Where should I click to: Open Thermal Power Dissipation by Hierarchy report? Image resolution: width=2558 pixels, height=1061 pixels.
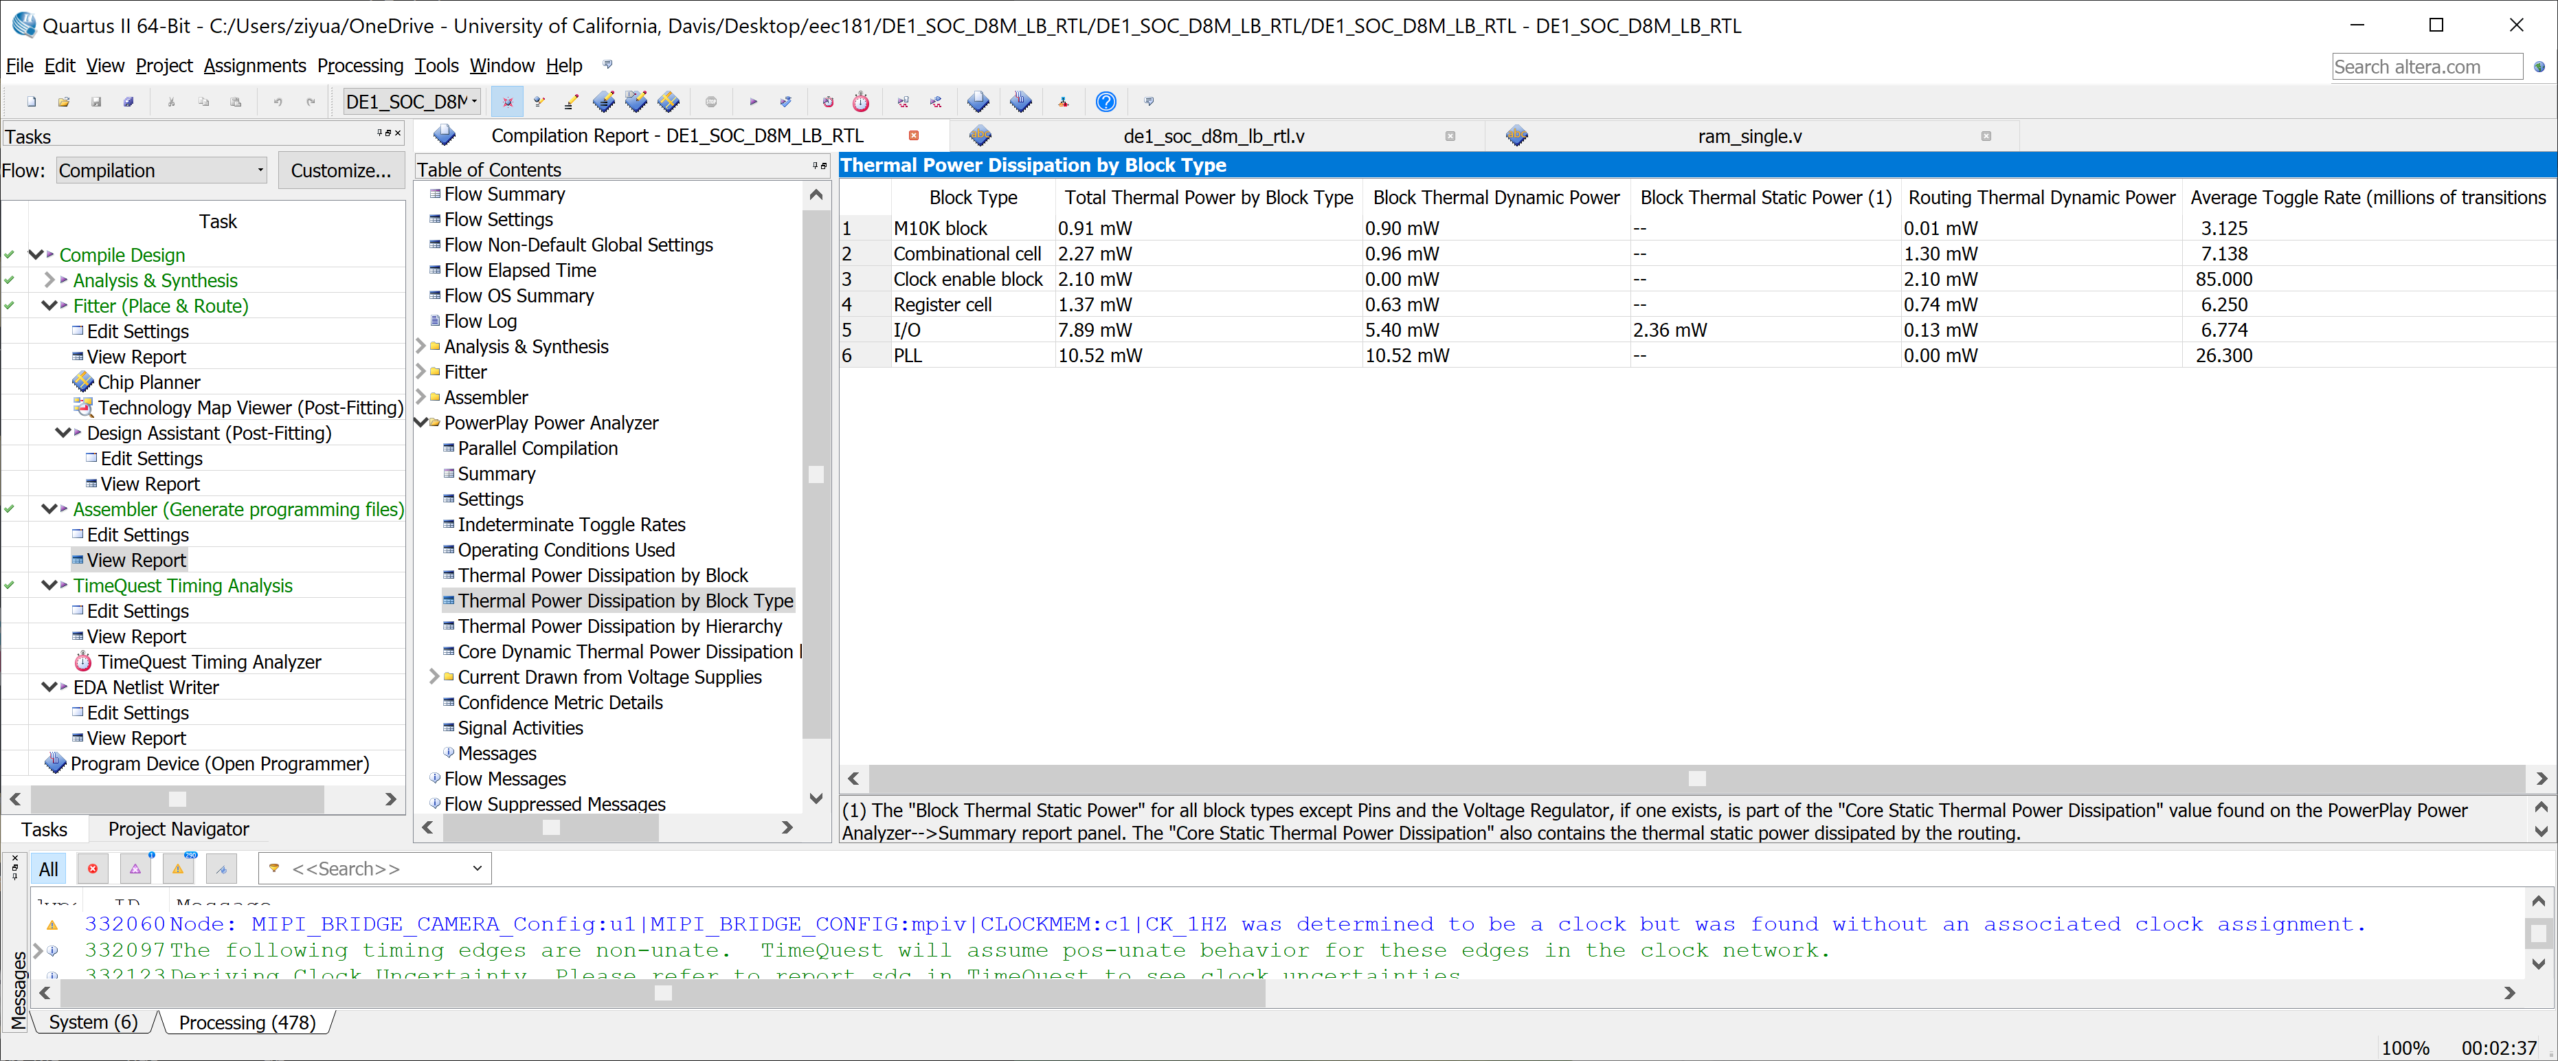618,627
